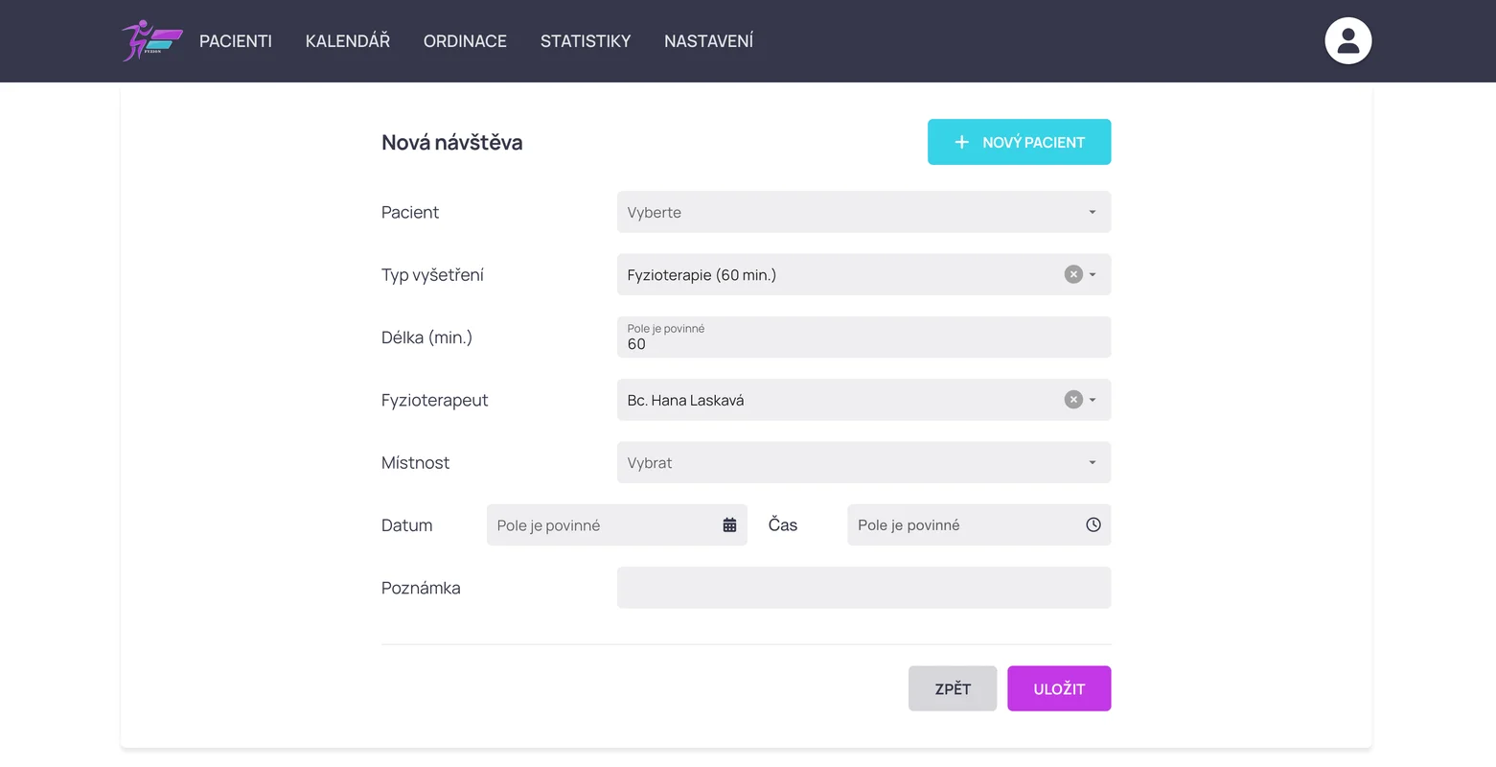Open the user profile avatar menu

click(x=1347, y=40)
